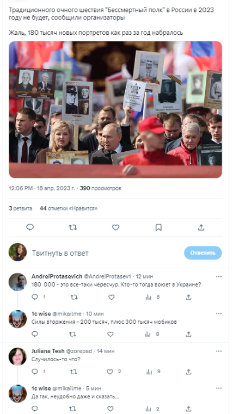
Task: Open the 44 отметки «Нравится» list
Action: coord(69,208)
